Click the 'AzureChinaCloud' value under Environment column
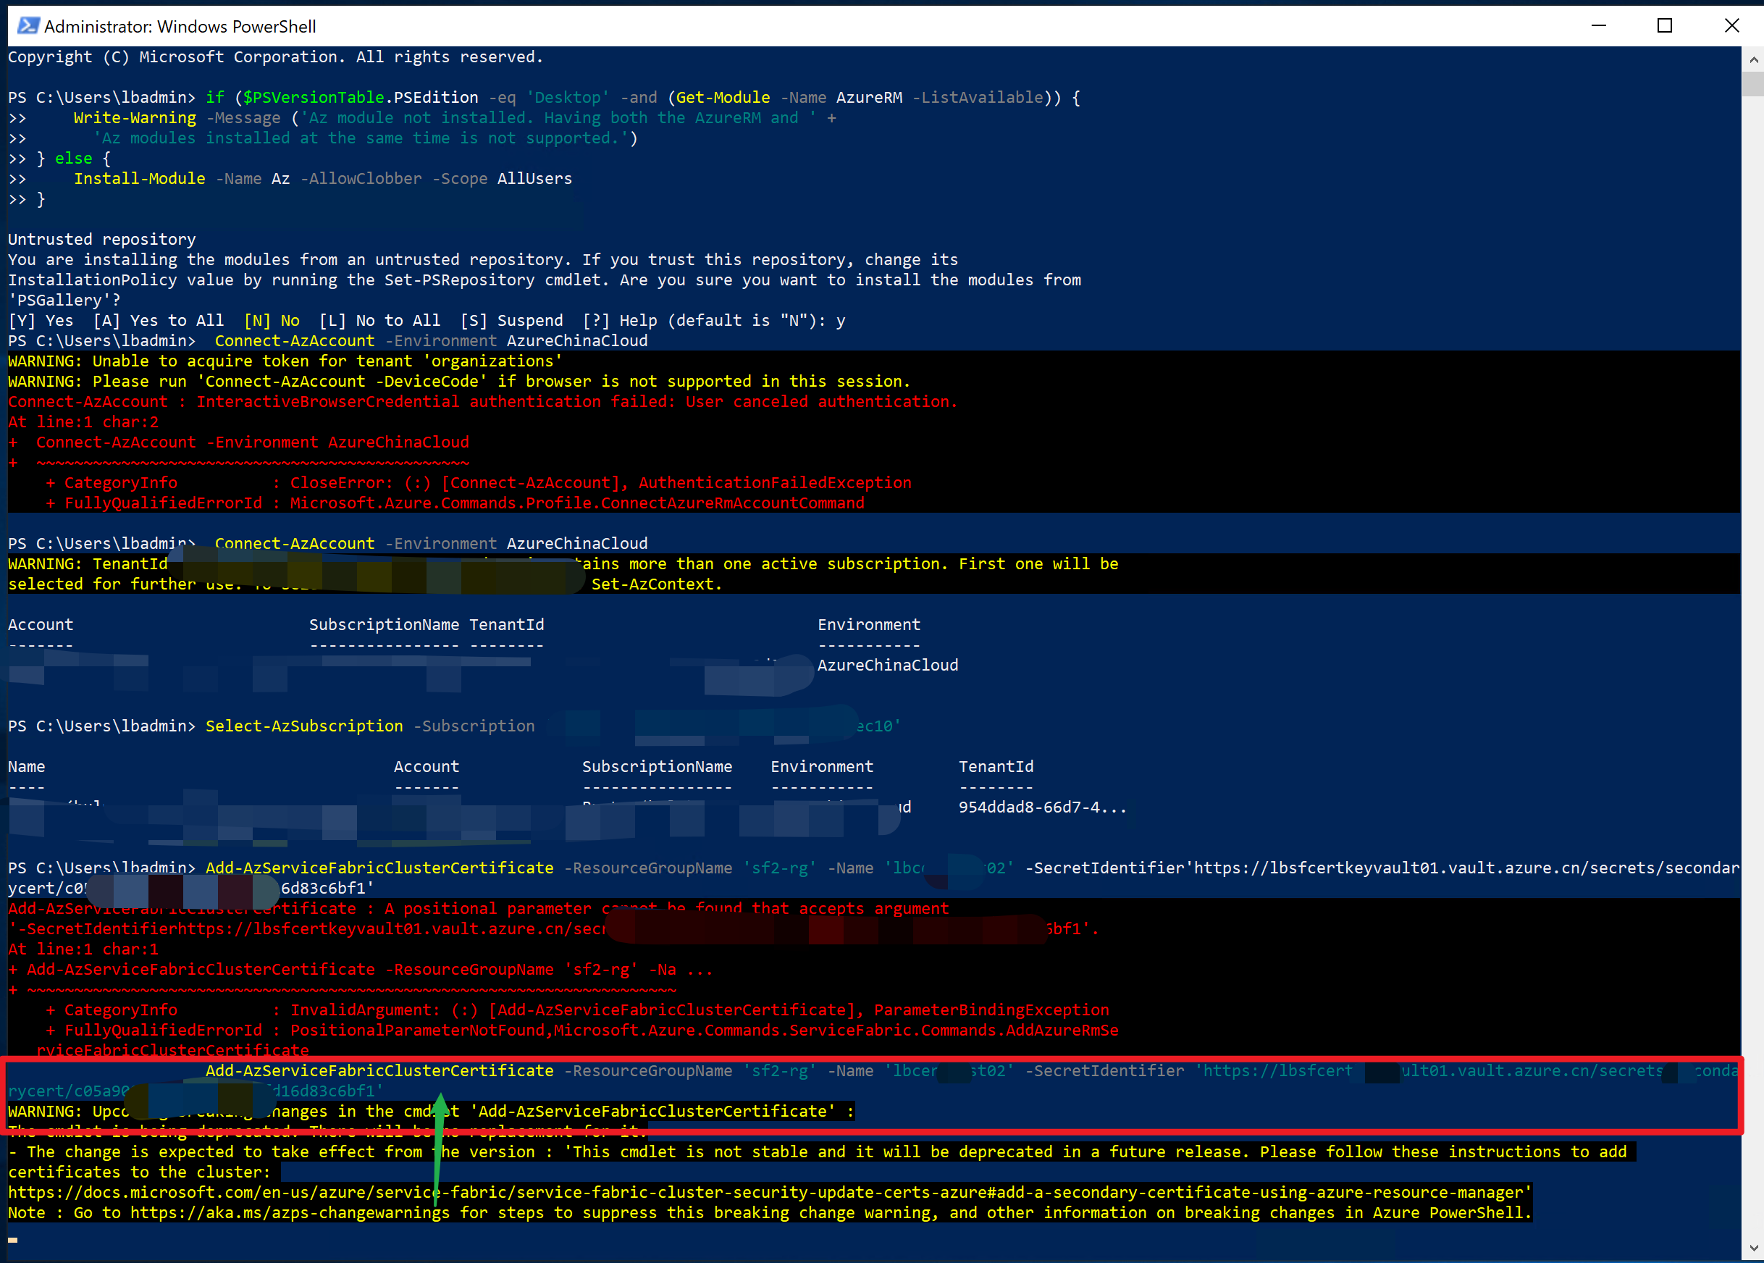Viewport: 1764px width, 1263px height. (887, 665)
